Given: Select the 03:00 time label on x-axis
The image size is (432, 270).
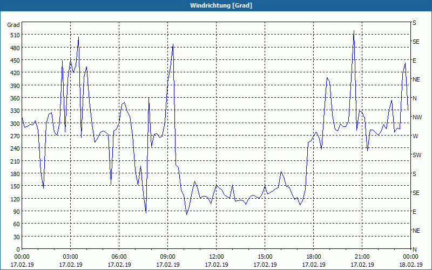Looking at the screenshot, I should coord(71,256).
